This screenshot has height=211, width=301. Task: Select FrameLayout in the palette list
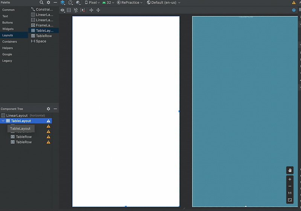point(44,25)
